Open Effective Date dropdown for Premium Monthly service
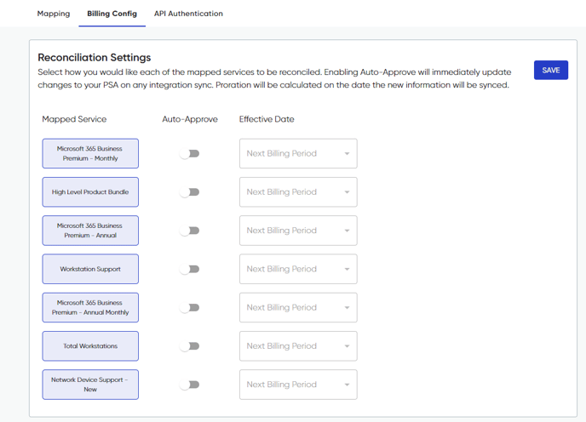 pyautogui.click(x=298, y=153)
